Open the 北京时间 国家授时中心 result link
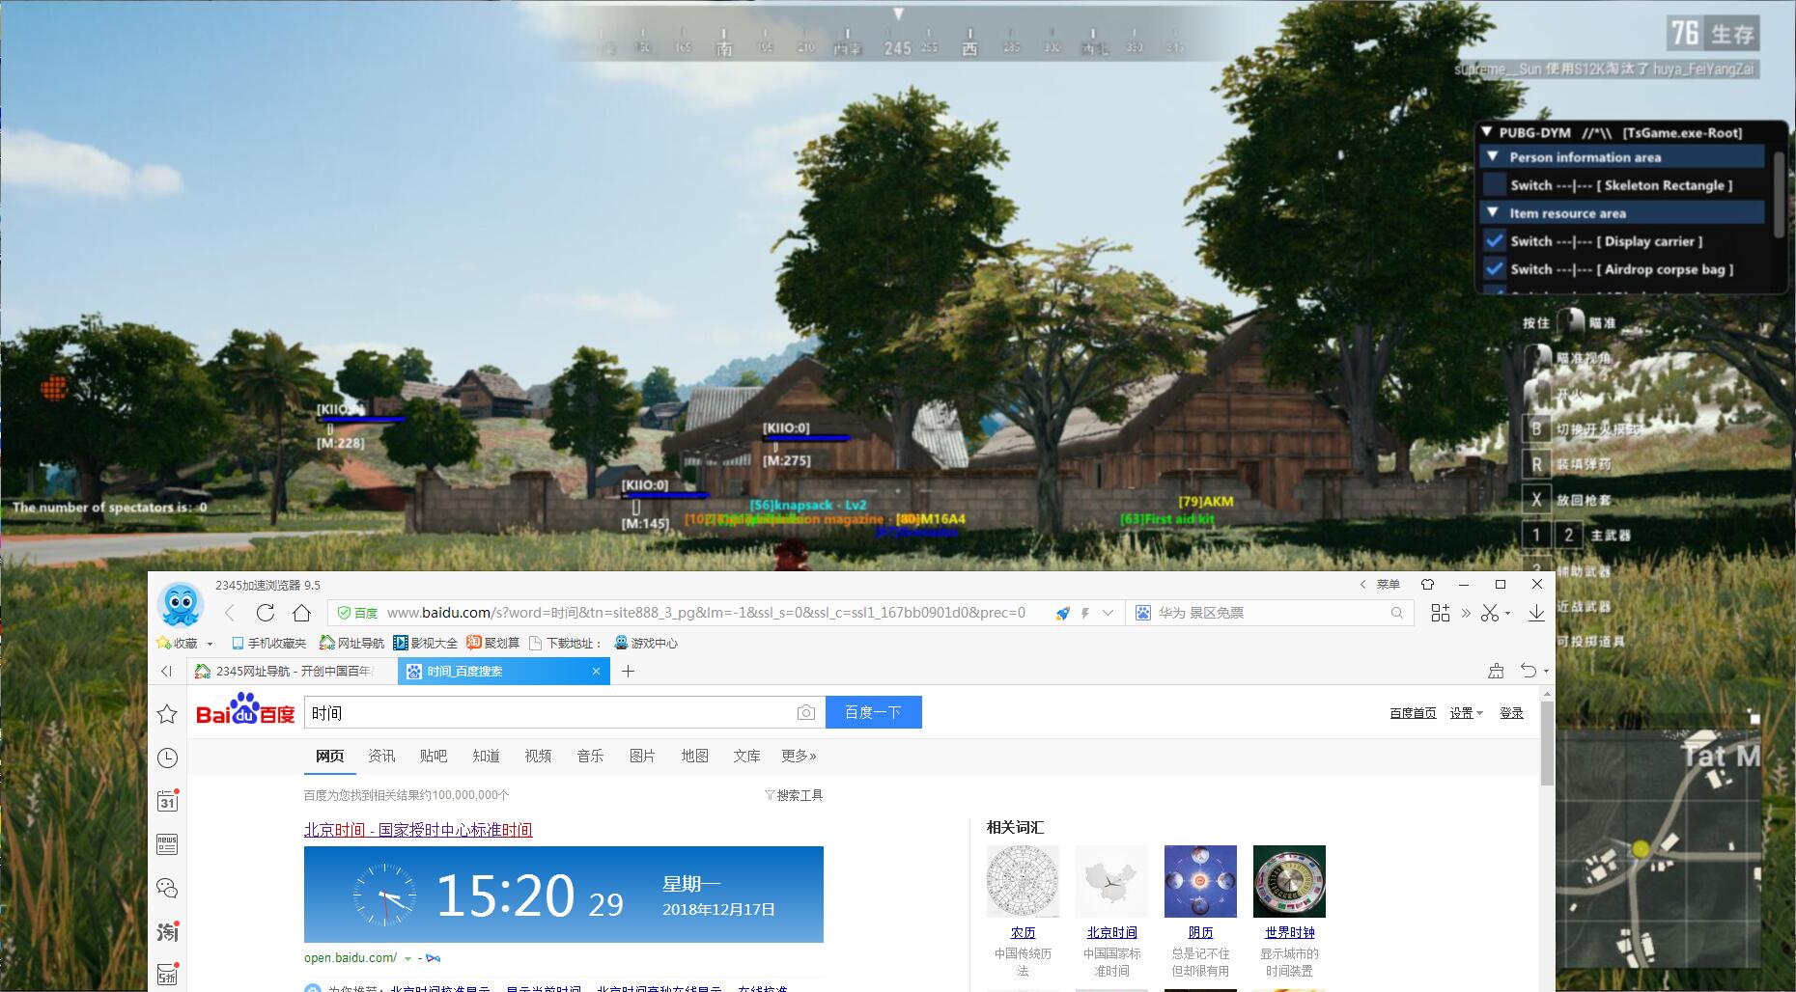 [418, 830]
